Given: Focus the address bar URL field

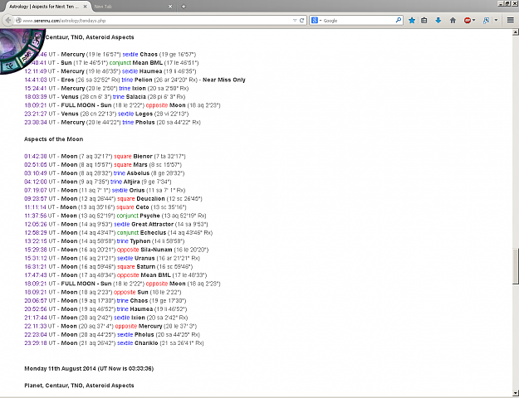Looking at the screenshot, I should [157, 21].
